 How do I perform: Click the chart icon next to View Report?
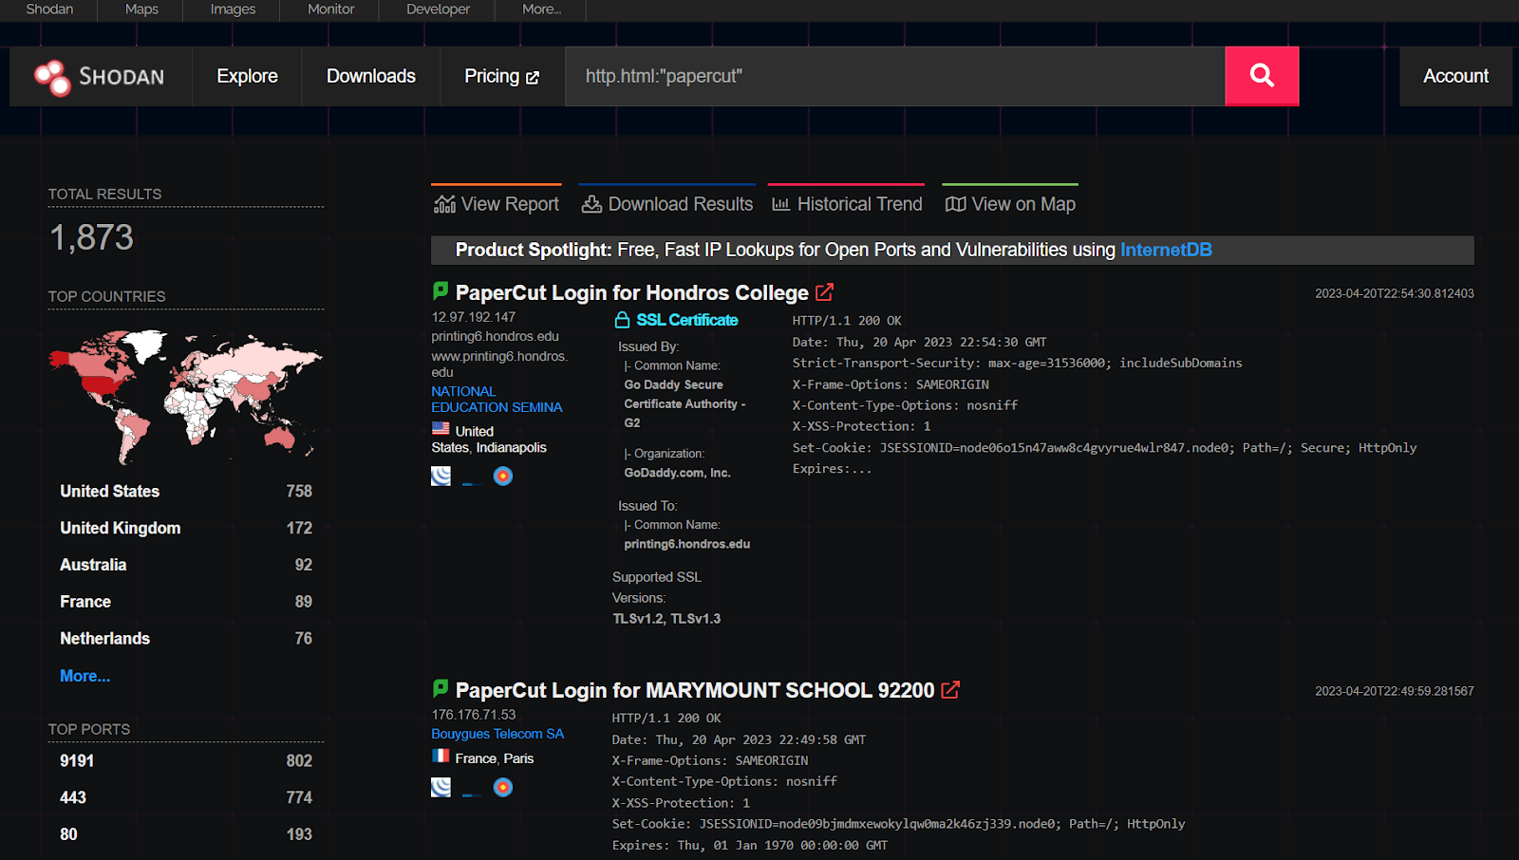(x=444, y=204)
